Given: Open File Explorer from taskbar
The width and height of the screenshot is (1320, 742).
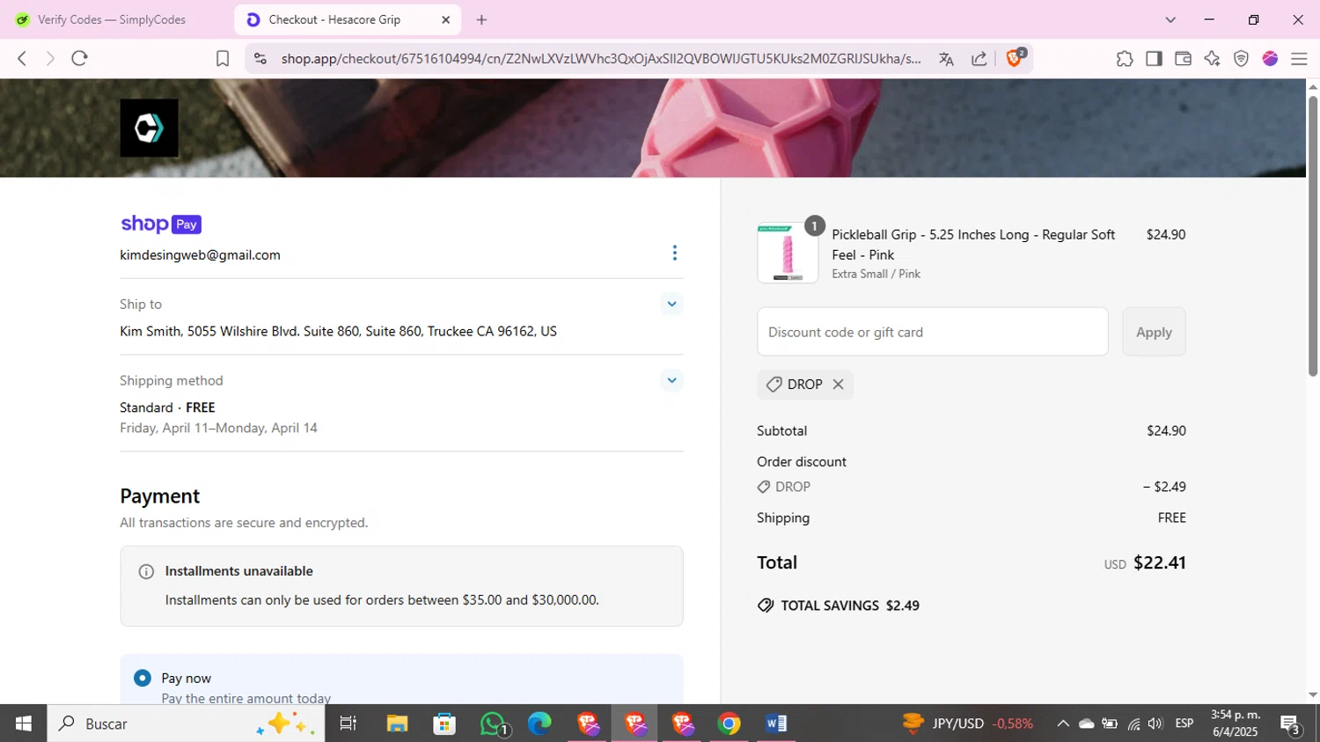Looking at the screenshot, I should (x=397, y=724).
